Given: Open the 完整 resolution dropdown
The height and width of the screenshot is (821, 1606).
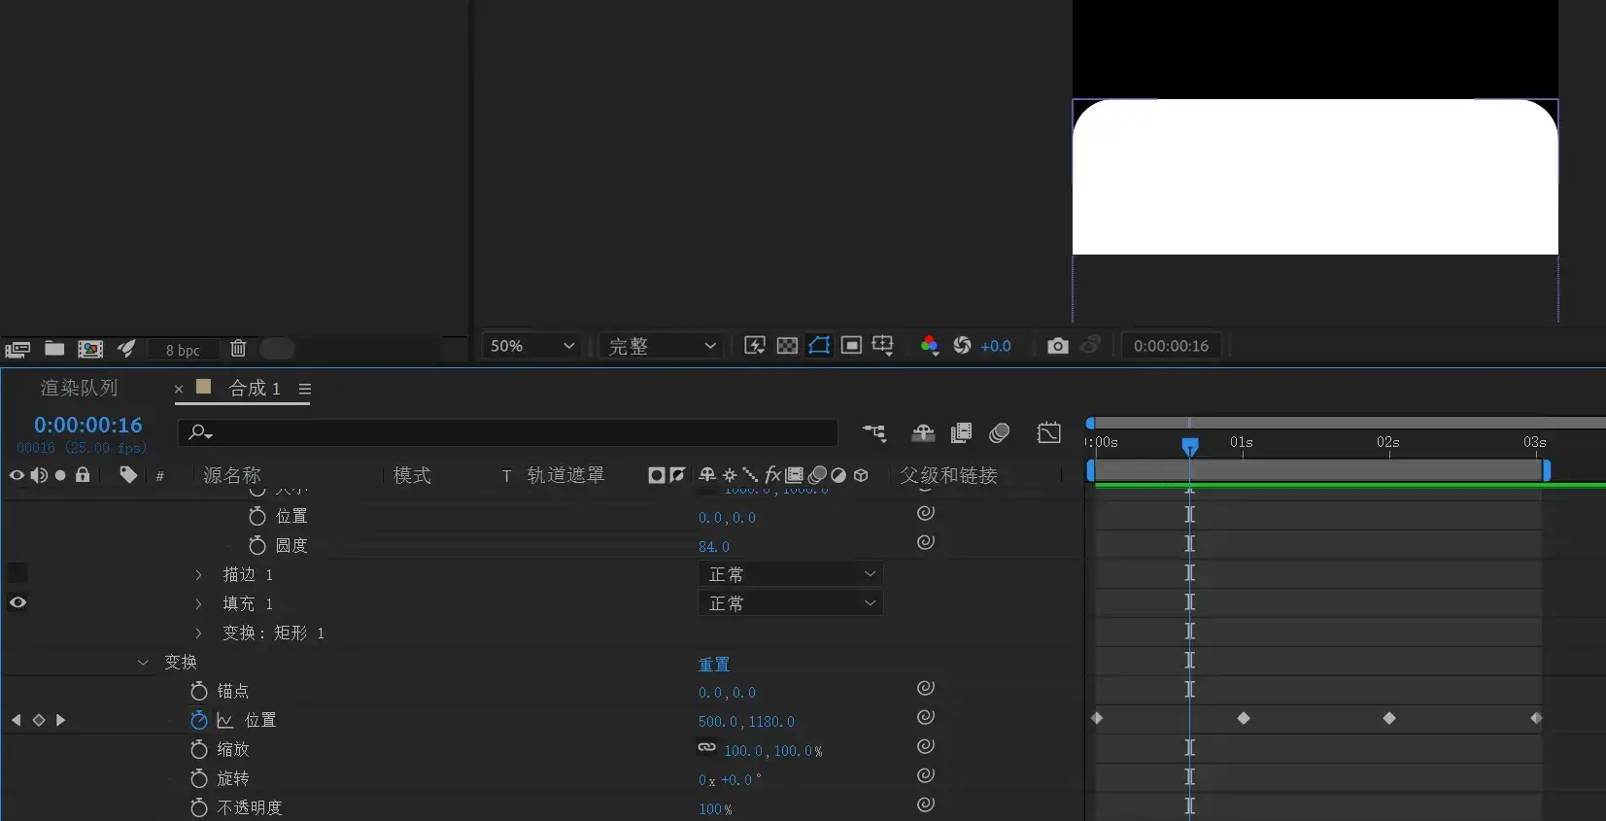Looking at the screenshot, I should pyautogui.click(x=663, y=346).
